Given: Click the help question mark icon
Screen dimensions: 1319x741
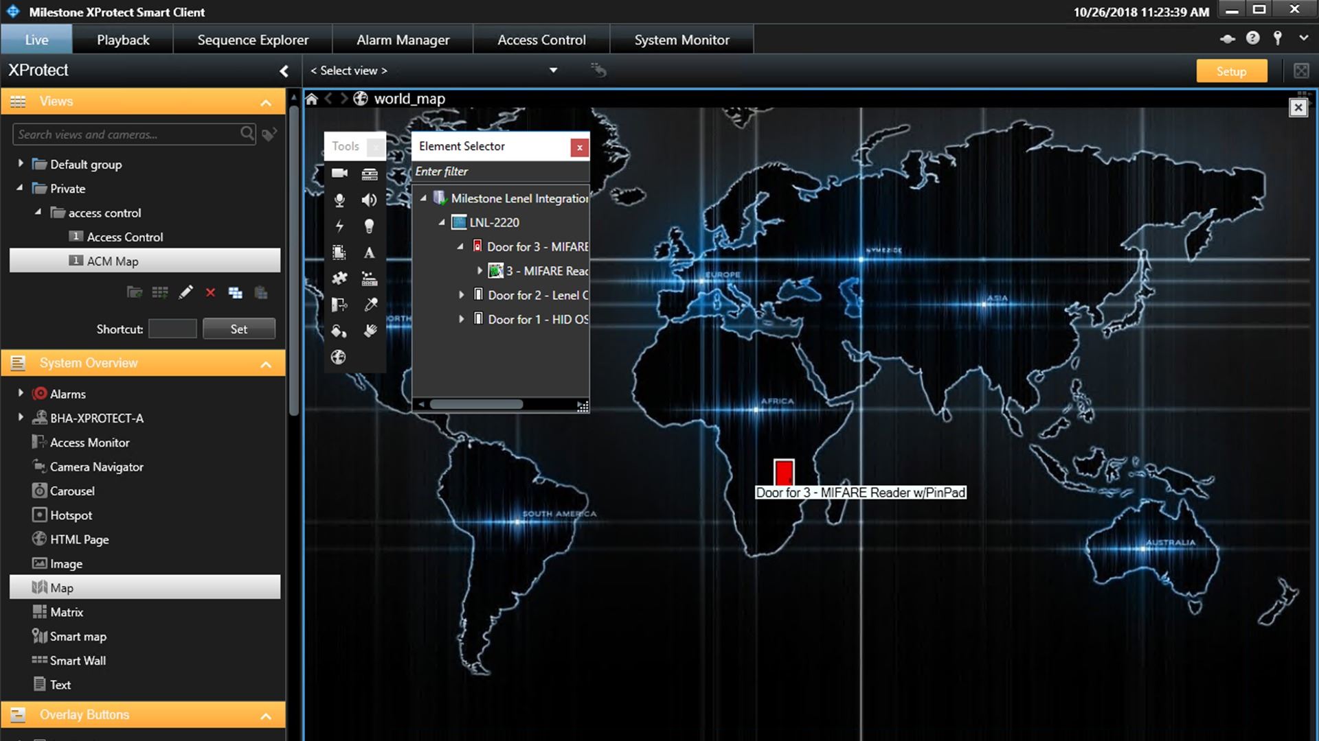Looking at the screenshot, I should (1253, 38).
